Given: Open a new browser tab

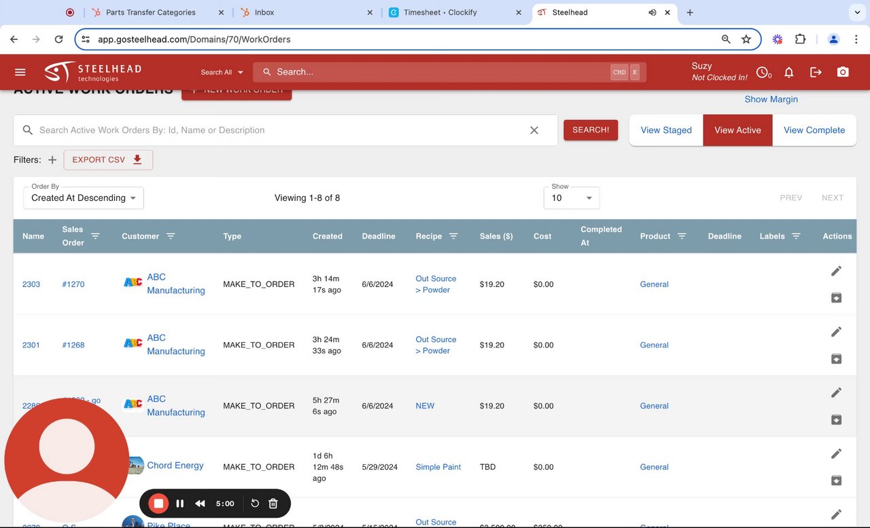Looking at the screenshot, I should tap(690, 12).
